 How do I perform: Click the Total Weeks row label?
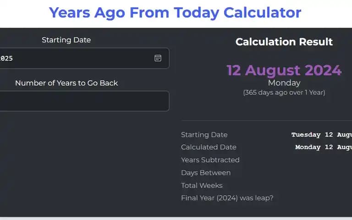202,186
